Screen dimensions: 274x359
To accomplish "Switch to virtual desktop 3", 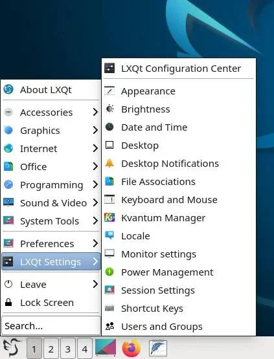I will pos(67,349).
